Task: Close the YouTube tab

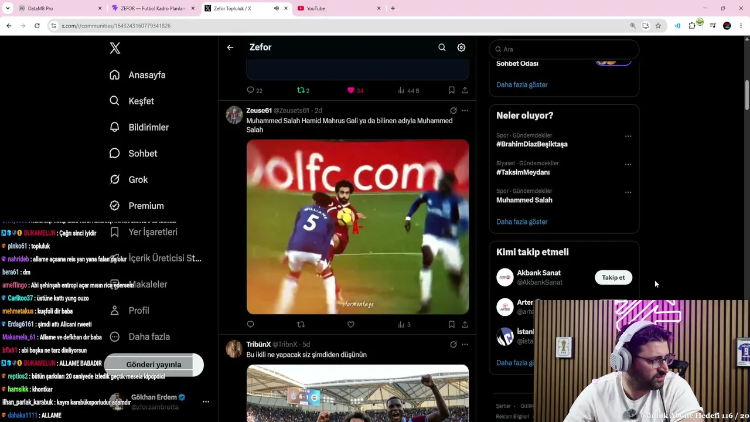Action: click(x=379, y=8)
